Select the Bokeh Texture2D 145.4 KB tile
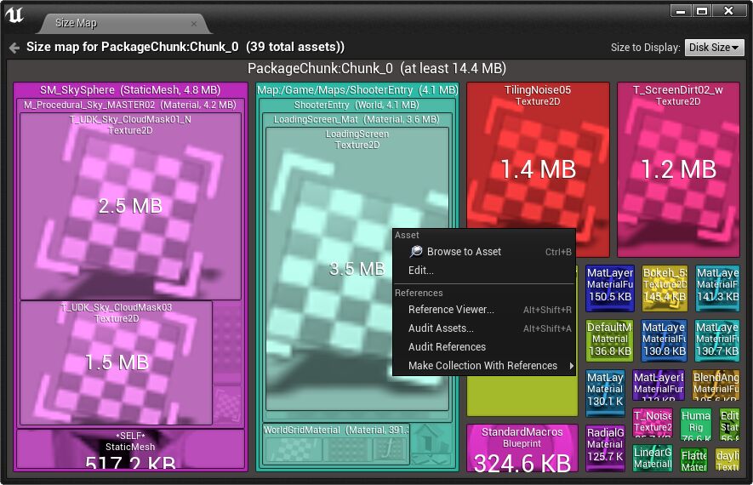This screenshot has width=753, height=485. [665, 288]
